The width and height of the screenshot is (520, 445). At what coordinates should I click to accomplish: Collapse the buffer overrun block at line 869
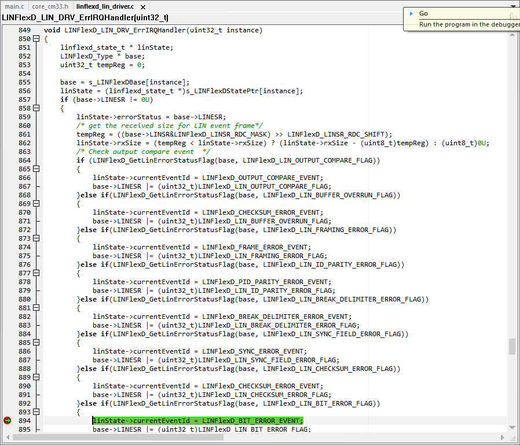36,204
